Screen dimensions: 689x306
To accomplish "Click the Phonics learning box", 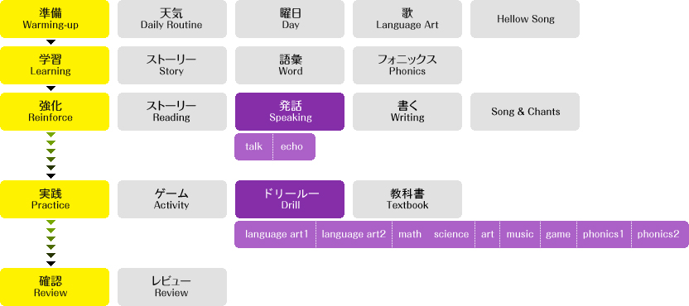I will (407, 65).
